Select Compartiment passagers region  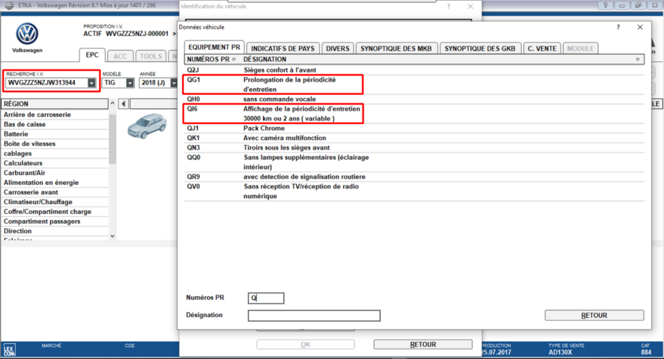[x=55, y=221]
